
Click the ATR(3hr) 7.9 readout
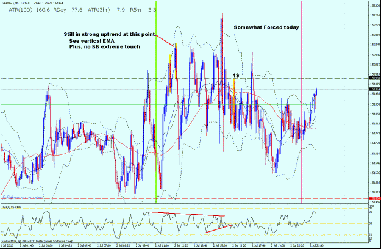107,10
